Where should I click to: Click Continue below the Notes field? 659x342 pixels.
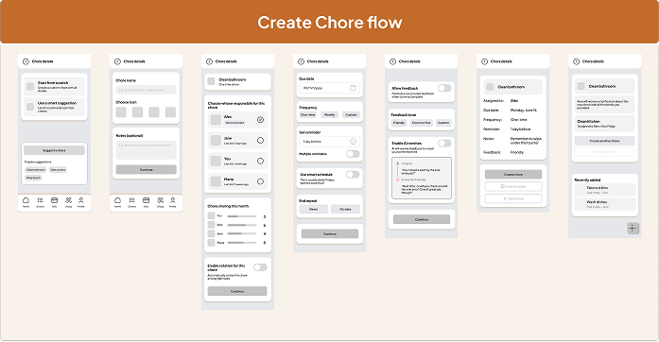(x=147, y=170)
